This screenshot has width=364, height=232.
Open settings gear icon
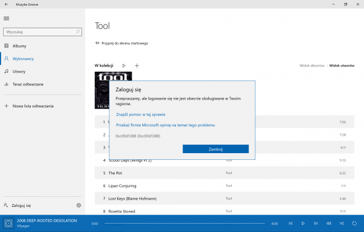click(79, 205)
